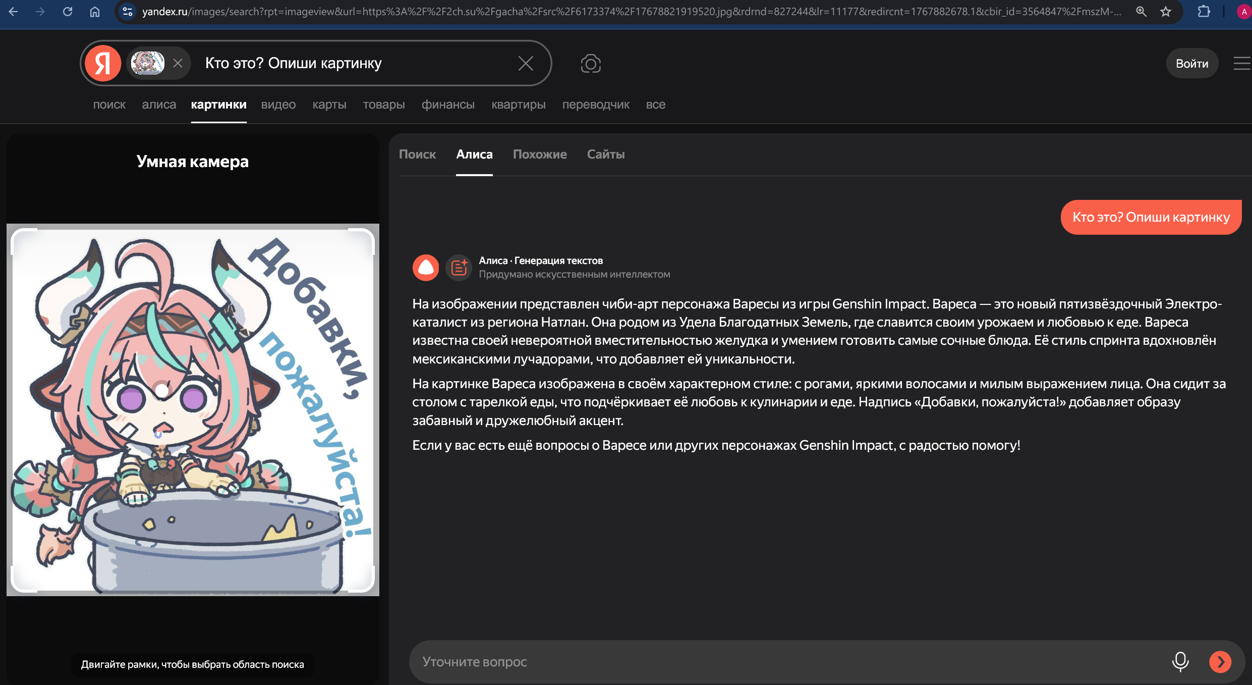Open the видео search category

coord(278,104)
